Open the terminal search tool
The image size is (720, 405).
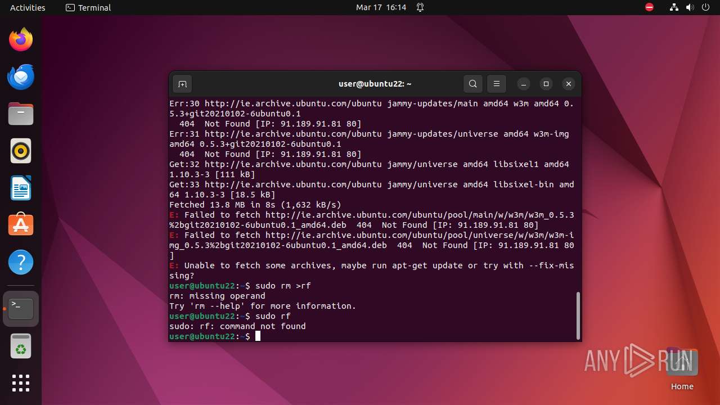473,84
